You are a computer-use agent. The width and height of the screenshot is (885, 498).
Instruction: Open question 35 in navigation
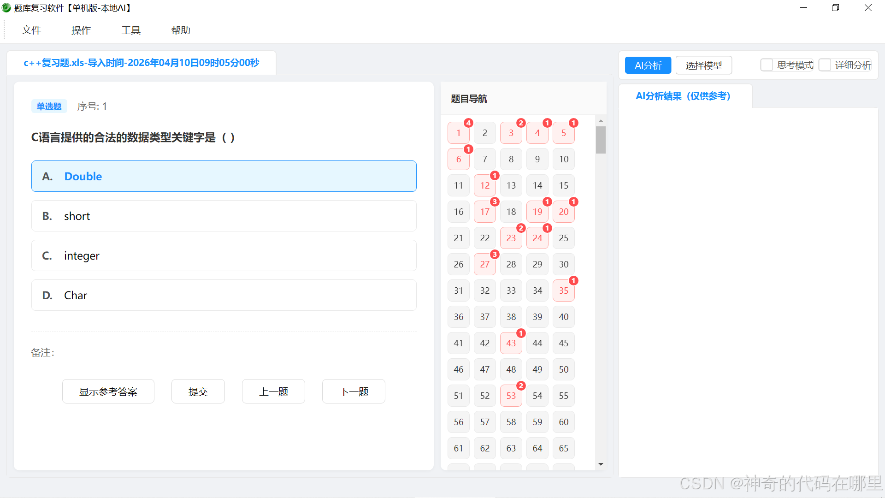coord(564,290)
